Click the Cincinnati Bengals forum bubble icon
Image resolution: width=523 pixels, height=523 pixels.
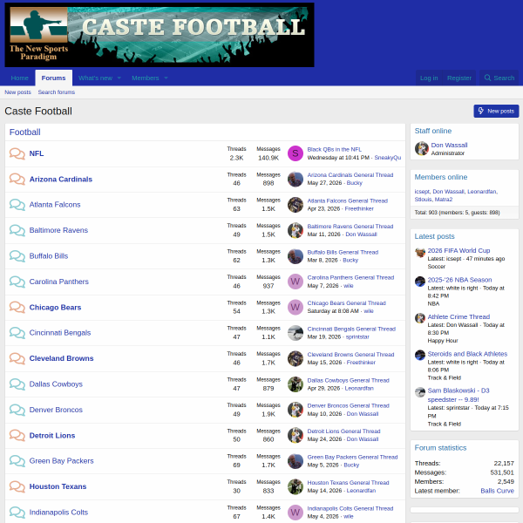17,333
